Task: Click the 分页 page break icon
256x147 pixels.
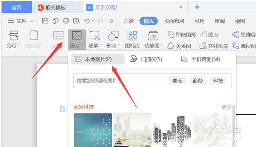Action: [13, 35]
